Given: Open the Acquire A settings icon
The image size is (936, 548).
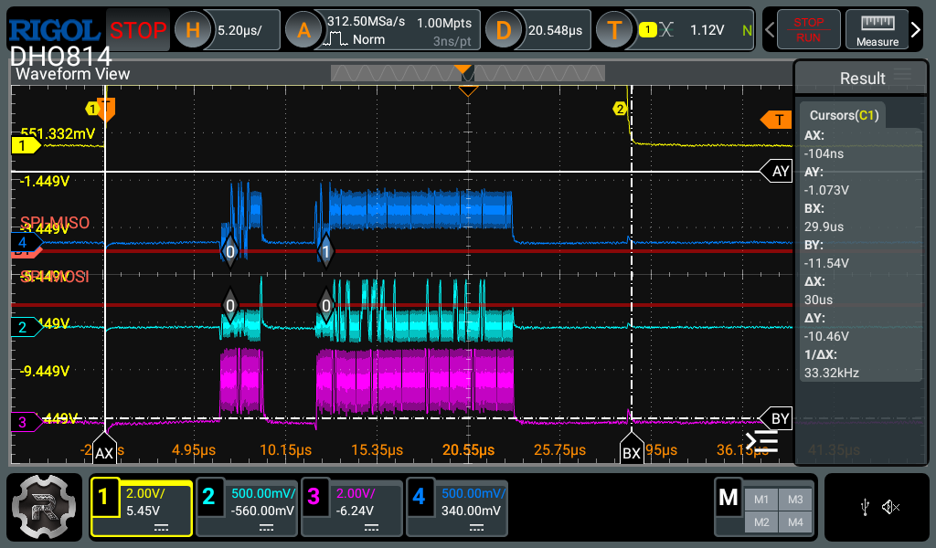Looking at the screenshot, I should pos(303,30).
